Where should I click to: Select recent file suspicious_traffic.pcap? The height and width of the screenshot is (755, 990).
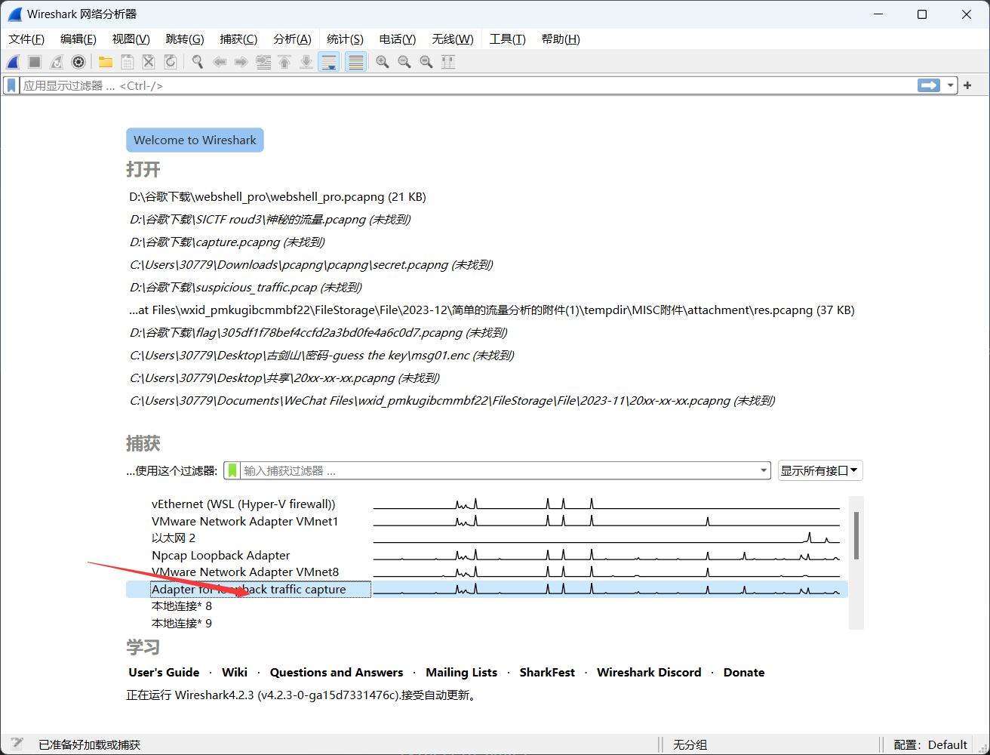click(x=246, y=288)
